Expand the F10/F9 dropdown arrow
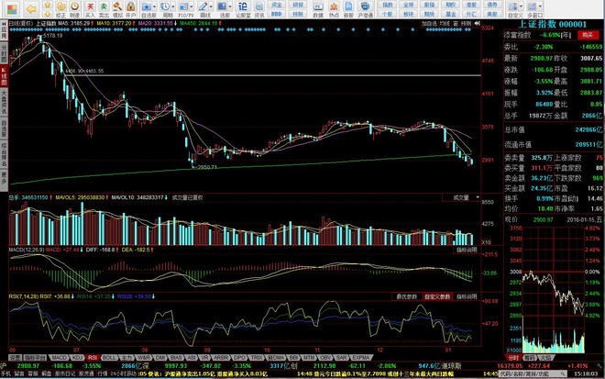 pos(192,7)
